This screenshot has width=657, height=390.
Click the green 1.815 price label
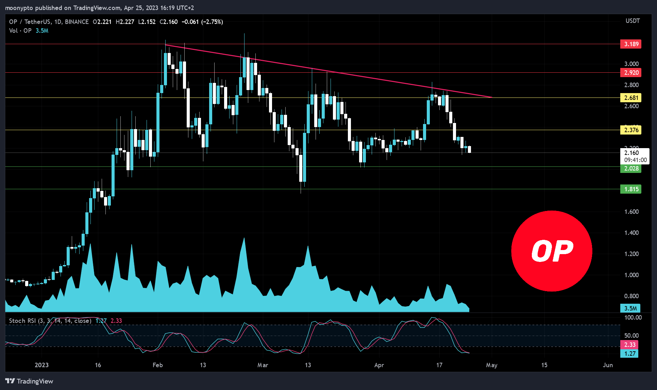(631, 189)
